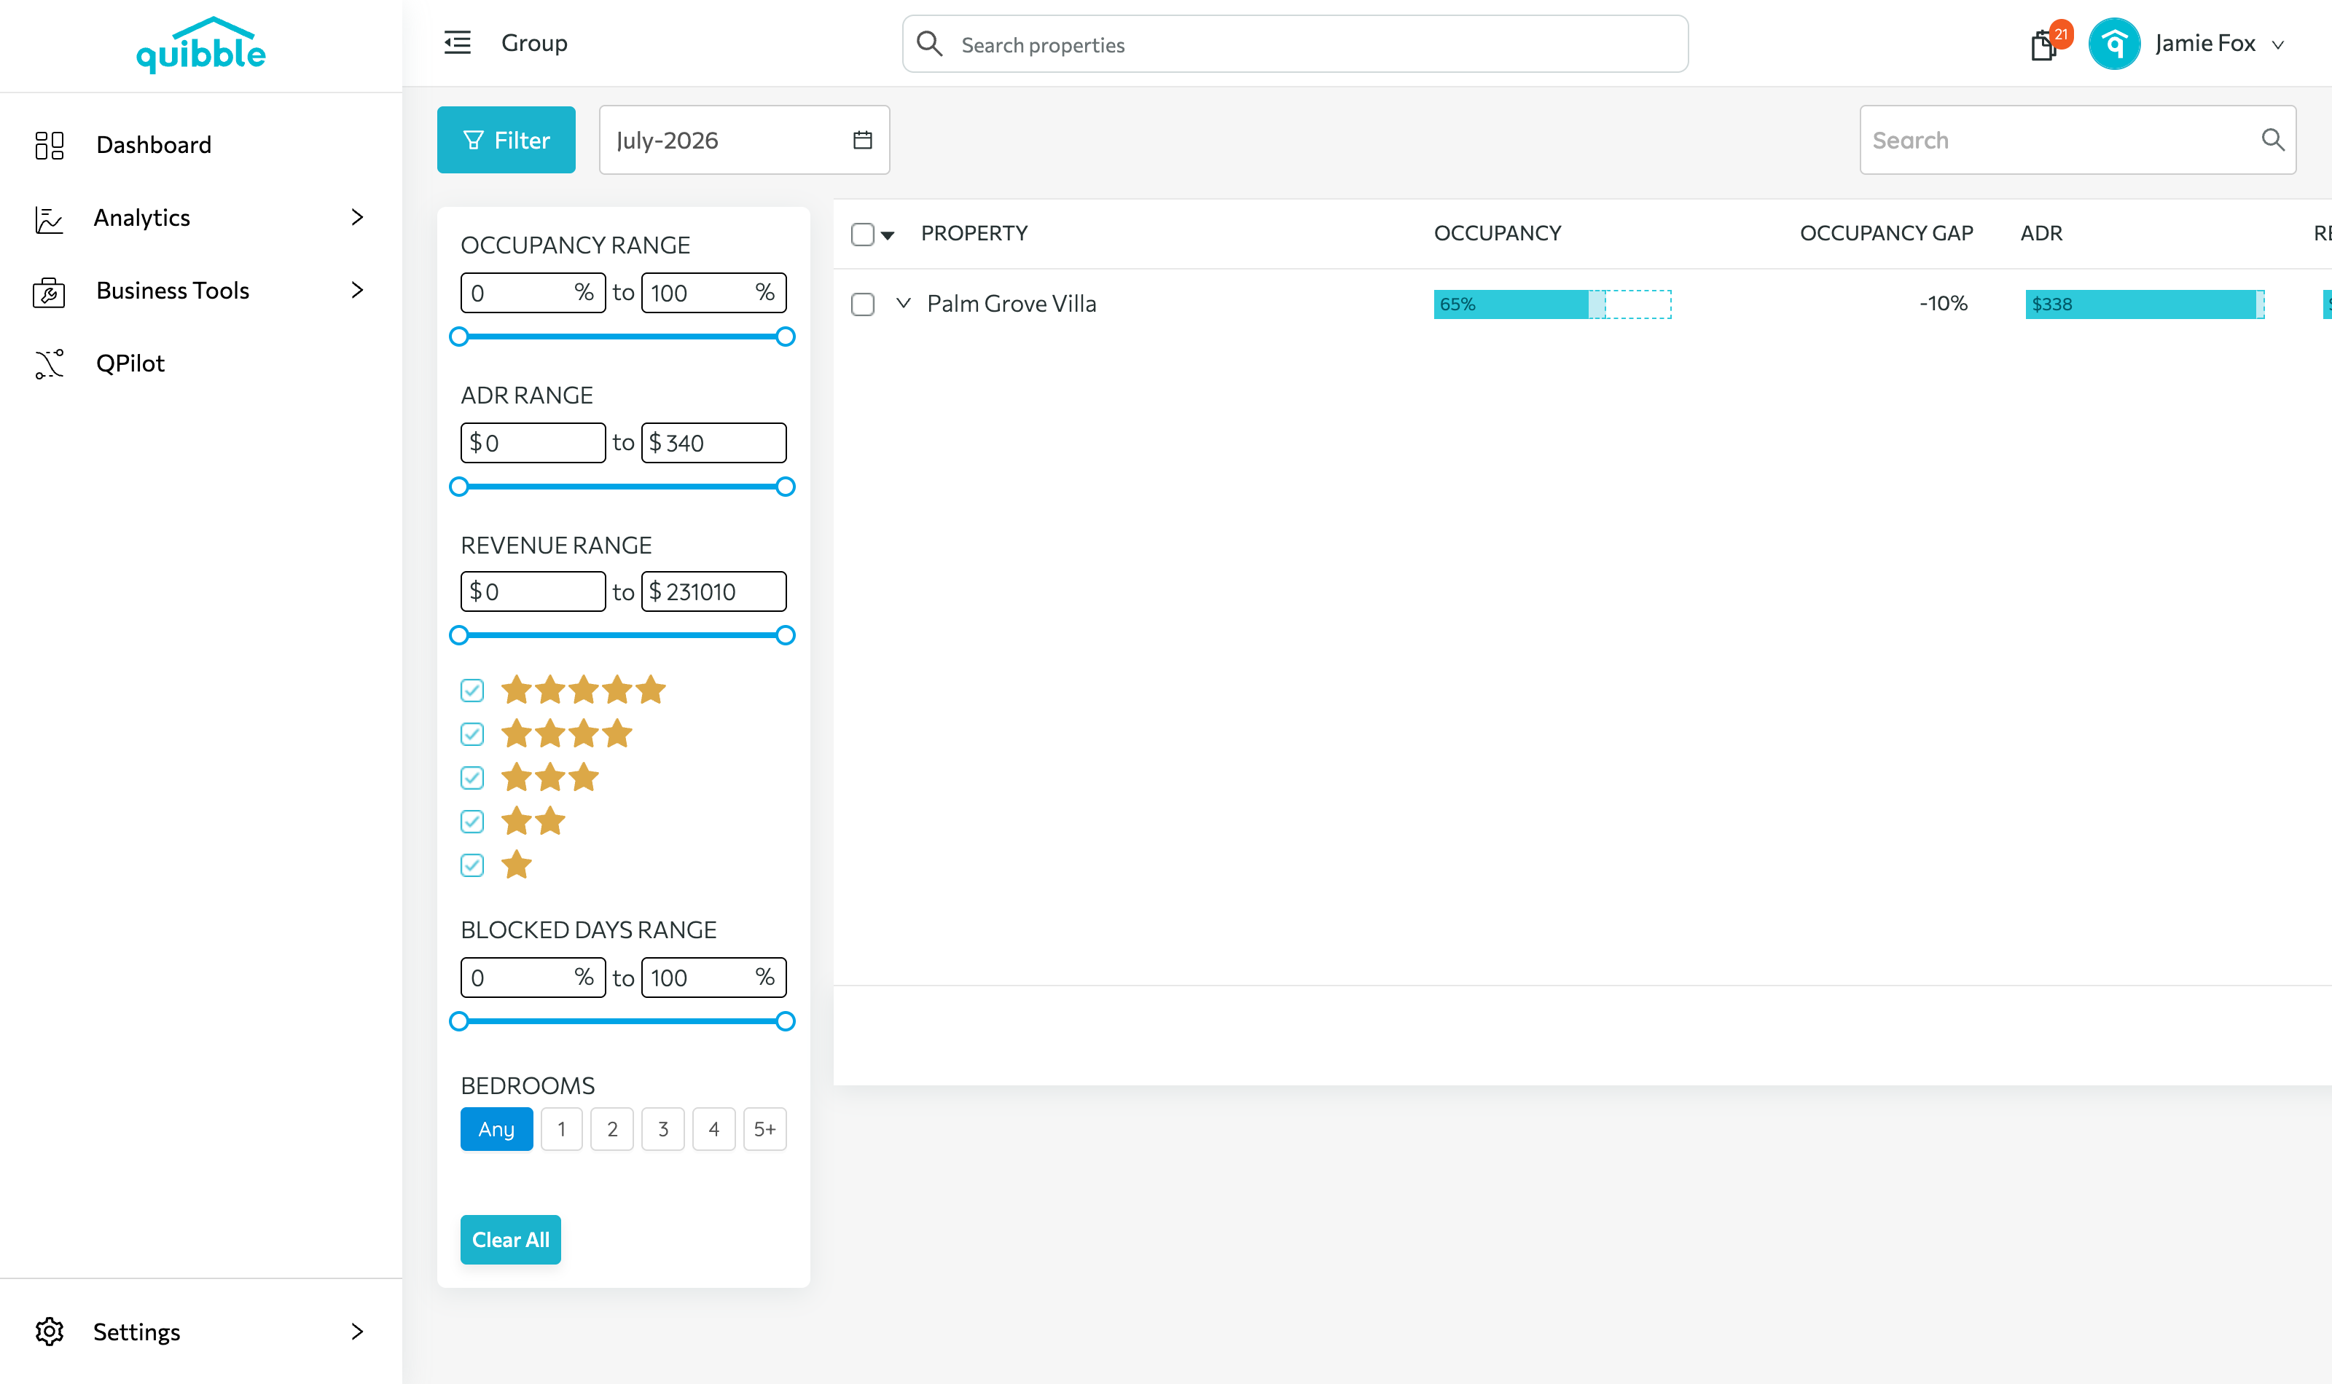Focus the Search properties input field

(1295, 44)
